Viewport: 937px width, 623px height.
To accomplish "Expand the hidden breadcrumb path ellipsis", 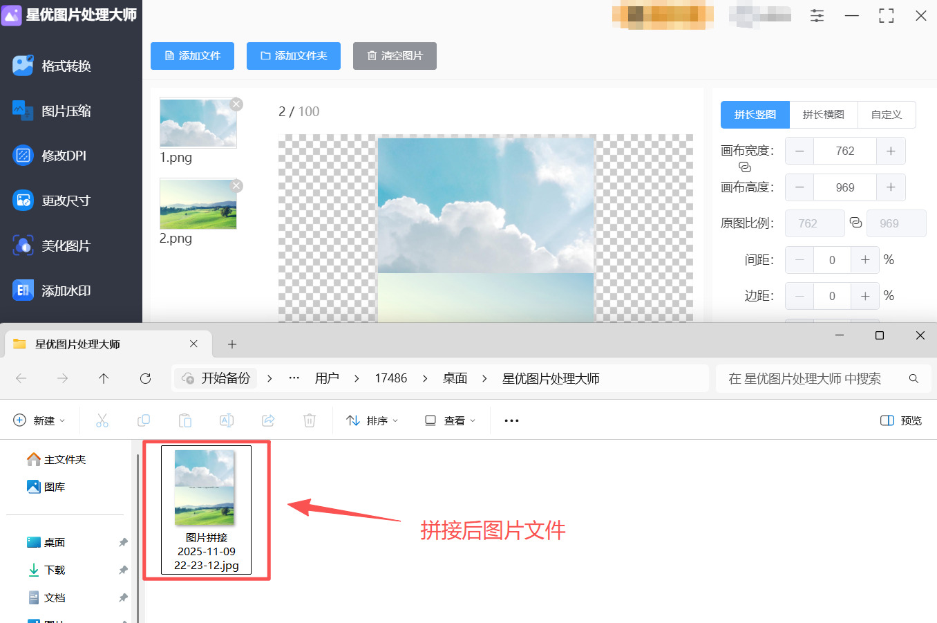I will click(x=294, y=378).
